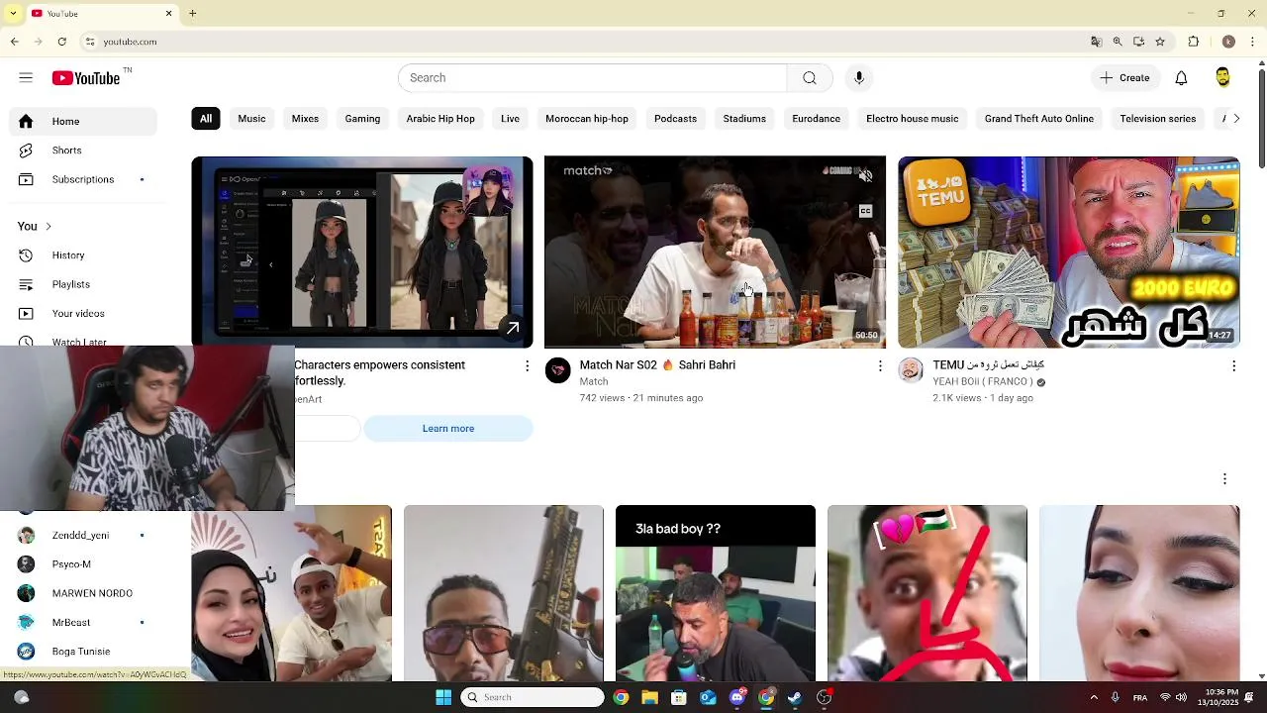Open the '3la bad boy ??' short
This screenshot has width=1267, height=713.
[716, 593]
